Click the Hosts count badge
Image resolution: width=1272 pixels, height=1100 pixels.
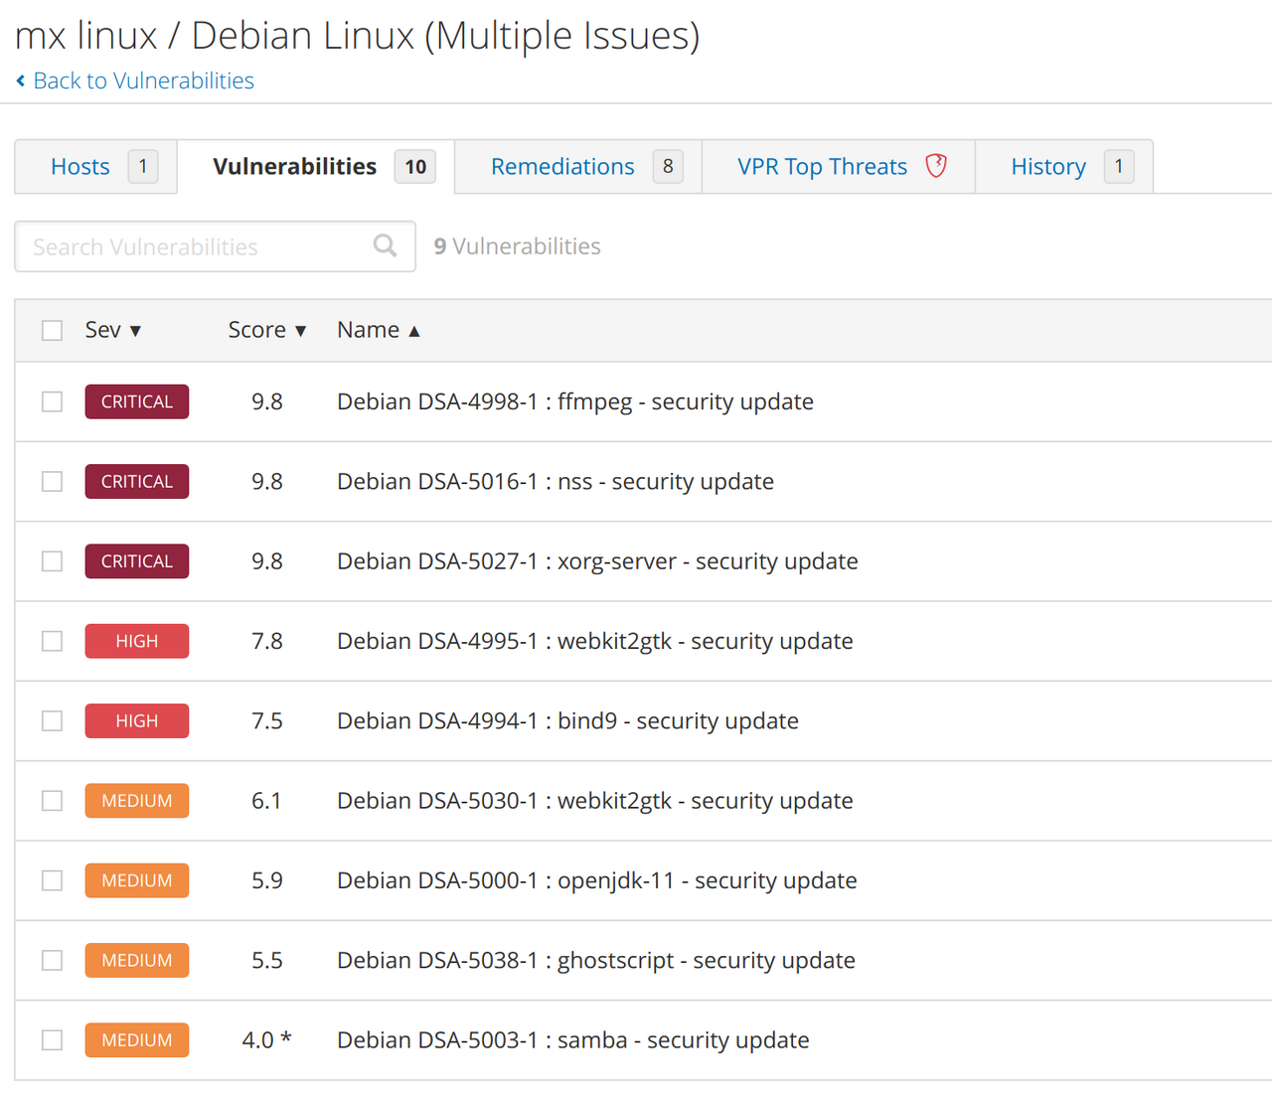click(143, 166)
